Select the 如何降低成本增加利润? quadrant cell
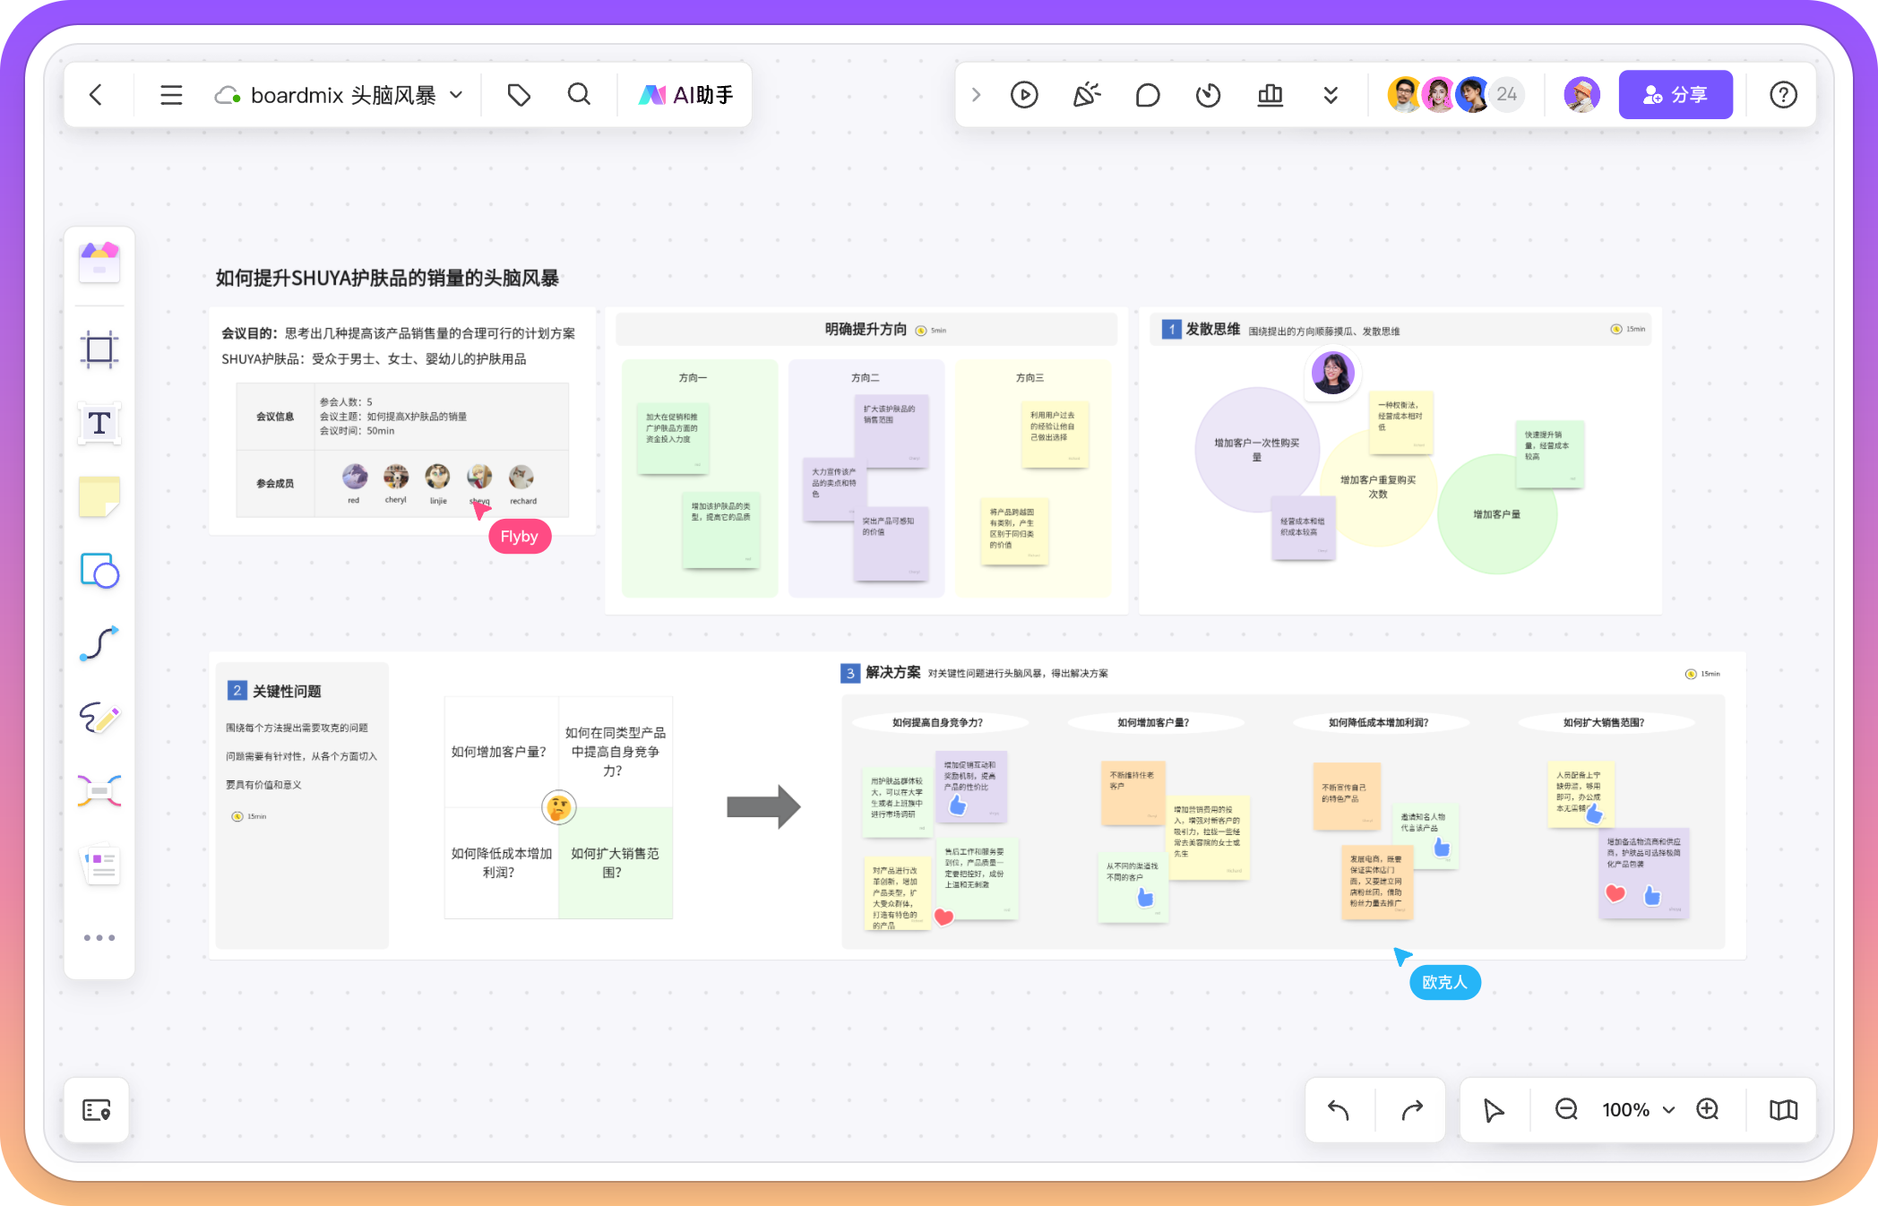 pos(501,863)
